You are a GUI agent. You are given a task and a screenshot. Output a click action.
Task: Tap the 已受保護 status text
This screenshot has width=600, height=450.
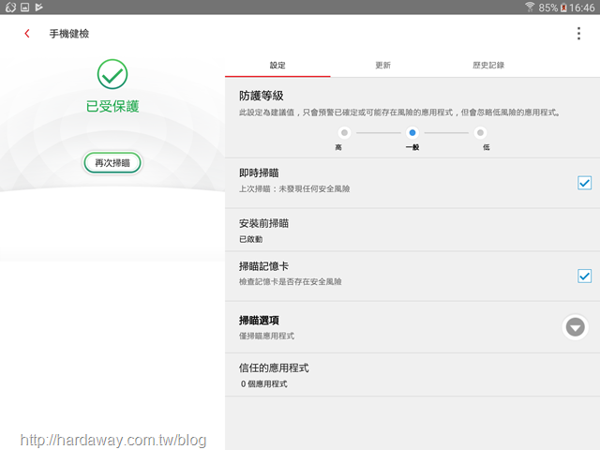coord(112,106)
